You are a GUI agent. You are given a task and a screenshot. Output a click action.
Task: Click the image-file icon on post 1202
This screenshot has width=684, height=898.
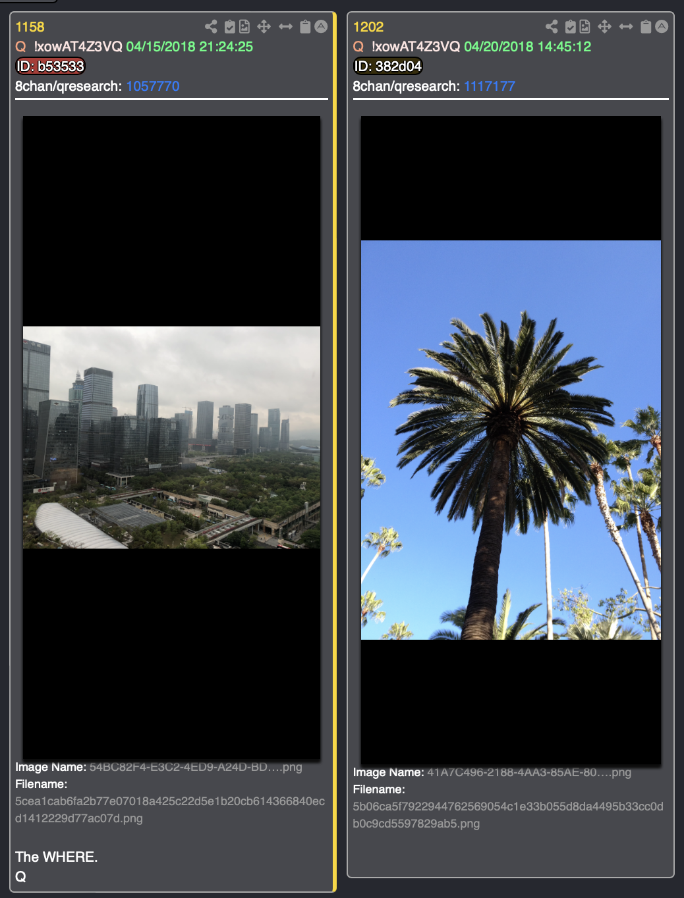coord(584,26)
